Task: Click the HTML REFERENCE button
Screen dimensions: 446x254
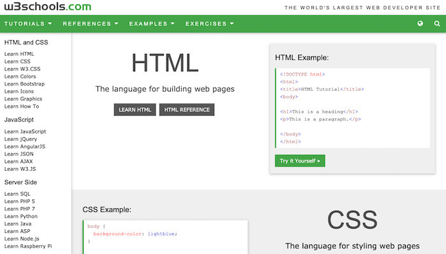Action: point(187,110)
